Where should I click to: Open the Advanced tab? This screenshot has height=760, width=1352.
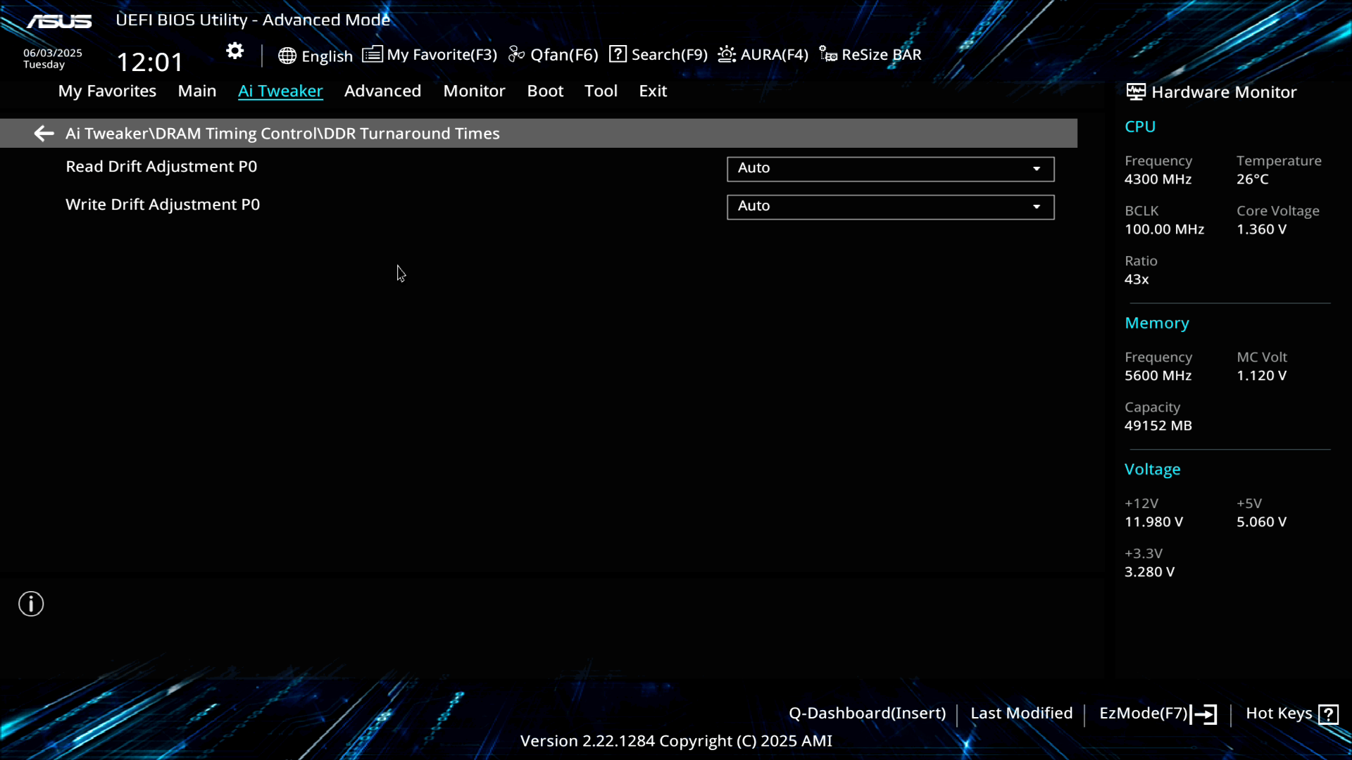(382, 91)
